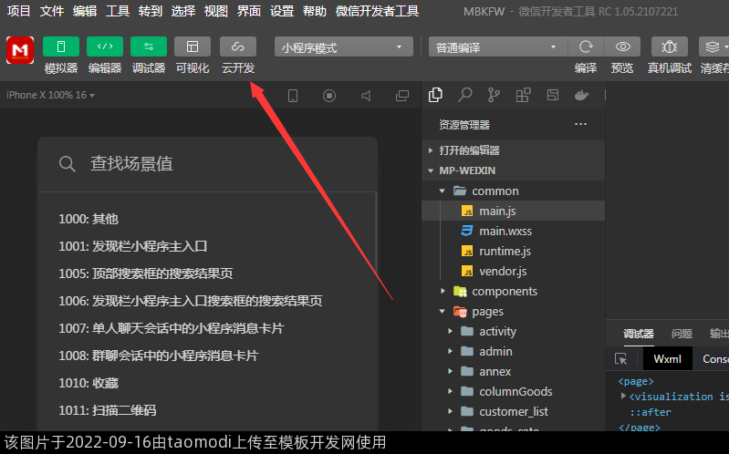This screenshot has height=454, width=729.
Task: Click the 预览 eye icon
Action: (622, 46)
